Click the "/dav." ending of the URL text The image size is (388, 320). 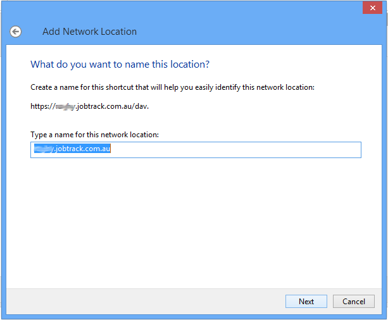tap(140, 106)
